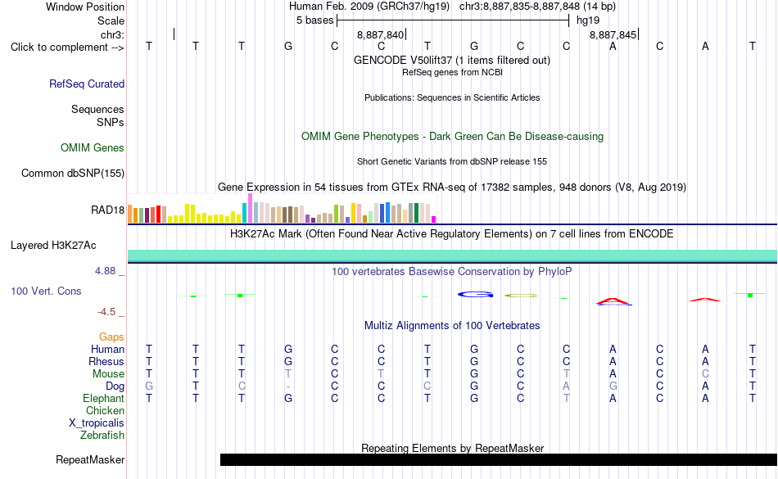Click 'RefSeq genes from NCBI' title

point(452,72)
